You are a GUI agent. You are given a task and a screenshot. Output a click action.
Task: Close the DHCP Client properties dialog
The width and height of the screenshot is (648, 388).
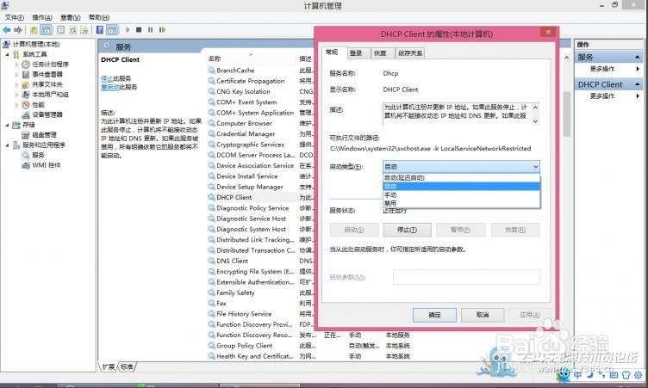[548, 32]
